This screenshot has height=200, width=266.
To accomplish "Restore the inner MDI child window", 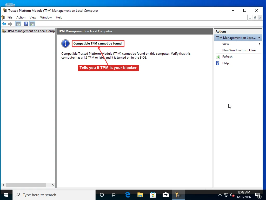I will point(255,17).
